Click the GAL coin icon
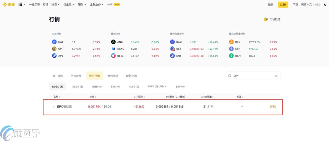Image resolution: width=329 pixels, height=141 pixels. click(54, 42)
